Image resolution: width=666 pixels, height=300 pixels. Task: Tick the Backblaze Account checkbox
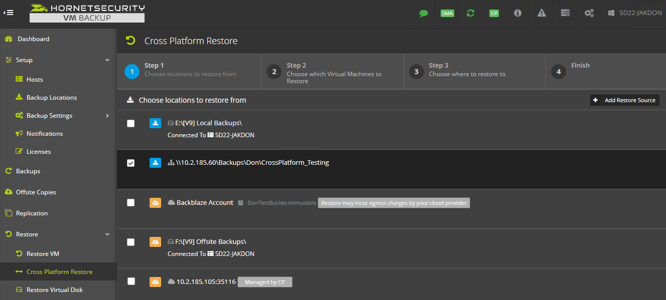pos(131,202)
